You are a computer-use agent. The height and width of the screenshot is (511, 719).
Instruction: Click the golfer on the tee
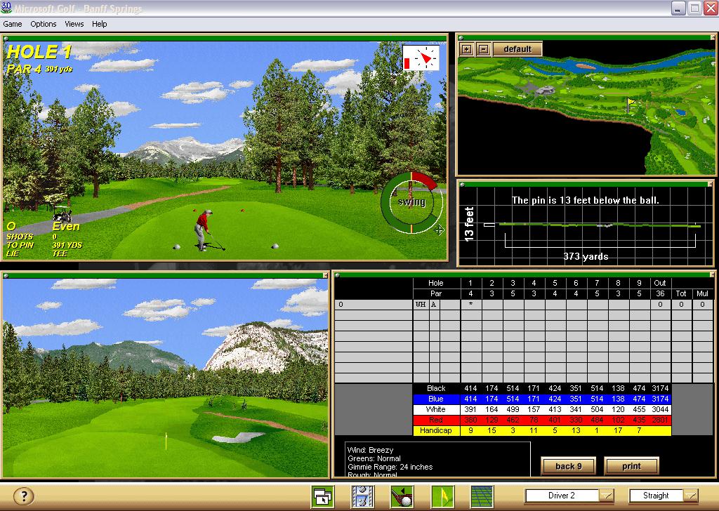pos(202,230)
